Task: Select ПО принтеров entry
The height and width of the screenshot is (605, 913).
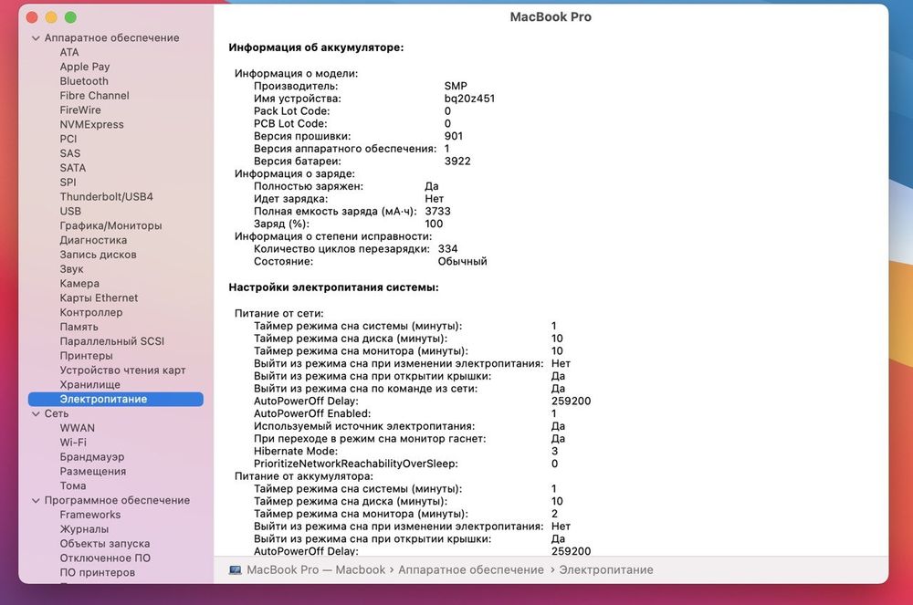Action: pos(98,573)
